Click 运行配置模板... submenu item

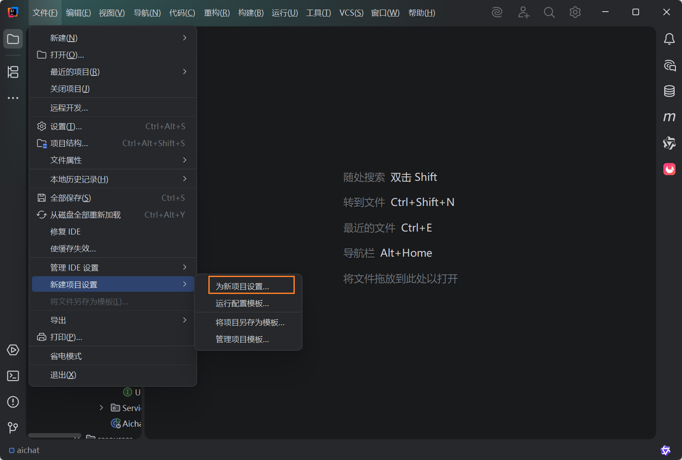point(242,303)
